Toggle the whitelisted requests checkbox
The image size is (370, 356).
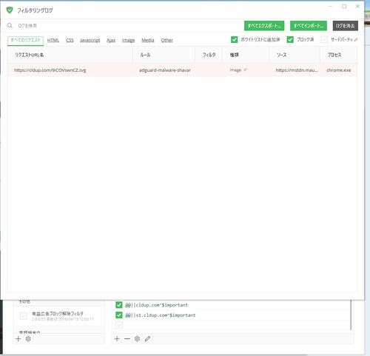pyautogui.click(x=235, y=39)
